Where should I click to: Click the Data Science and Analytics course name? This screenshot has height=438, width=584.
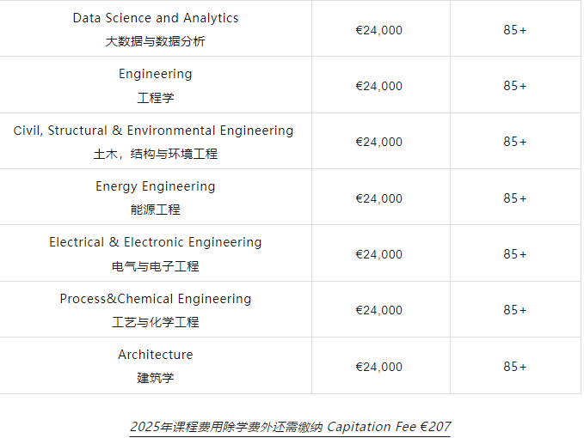(x=156, y=18)
